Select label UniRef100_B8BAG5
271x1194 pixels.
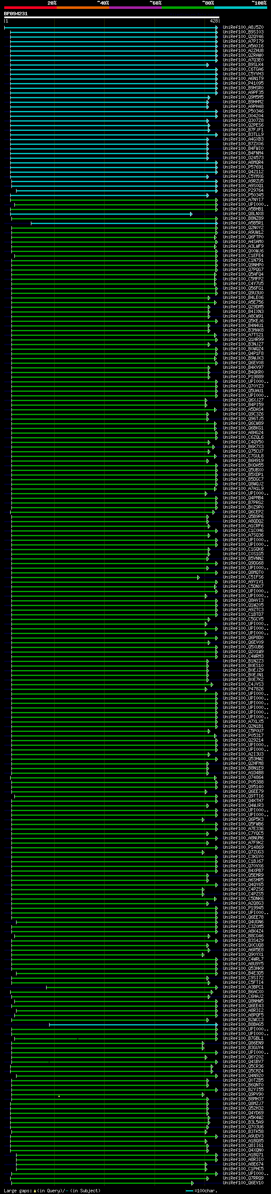pos(243,1024)
